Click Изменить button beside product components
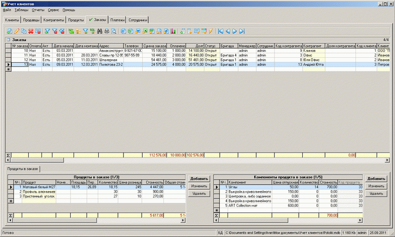 click(x=376, y=186)
